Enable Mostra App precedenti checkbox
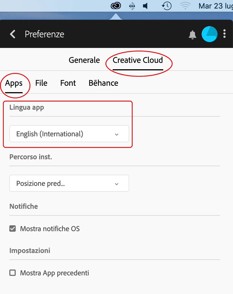 [13, 273]
